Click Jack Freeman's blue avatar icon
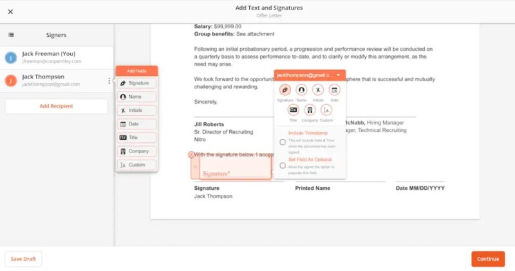The height and width of the screenshot is (271, 515). pyautogui.click(x=11, y=58)
